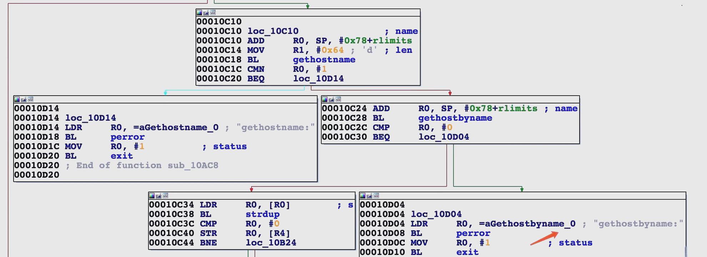707x257 pixels.
Task: Select the gethostbyname call operand
Action: [x=455, y=118]
